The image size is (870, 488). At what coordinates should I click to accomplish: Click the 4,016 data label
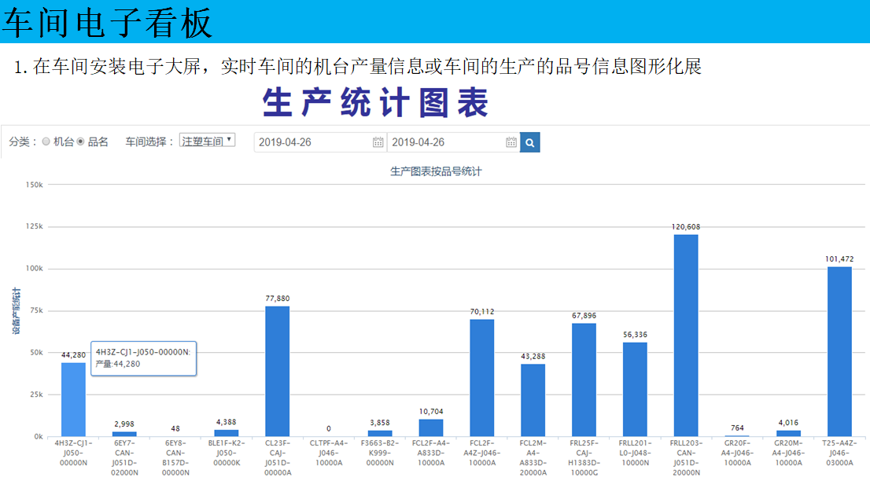tap(788, 423)
